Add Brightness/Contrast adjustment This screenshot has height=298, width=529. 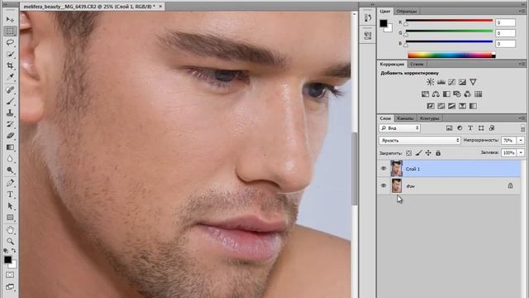pyautogui.click(x=430, y=82)
